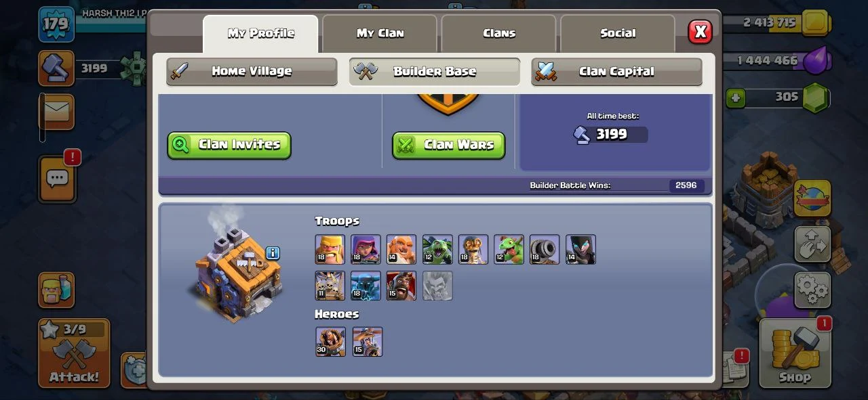Close the profile window with red X

click(700, 32)
